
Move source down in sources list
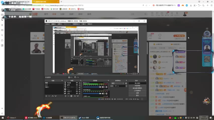78,96
